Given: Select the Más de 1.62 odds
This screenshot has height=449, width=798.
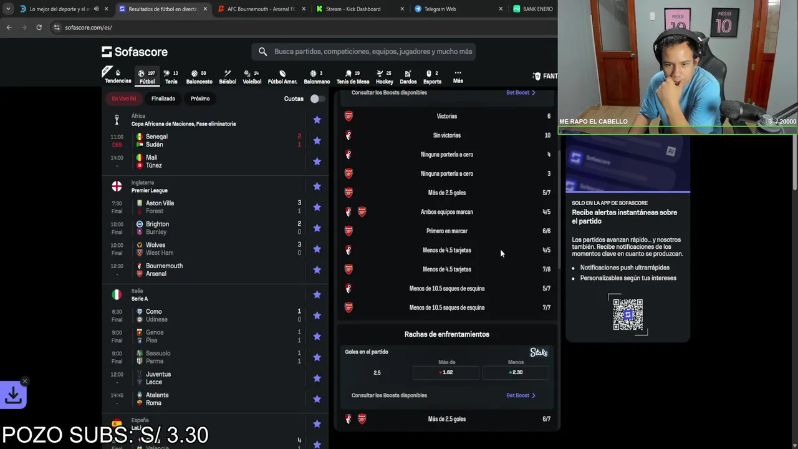Looking at the screenshot, I should (x=446, y=372).
